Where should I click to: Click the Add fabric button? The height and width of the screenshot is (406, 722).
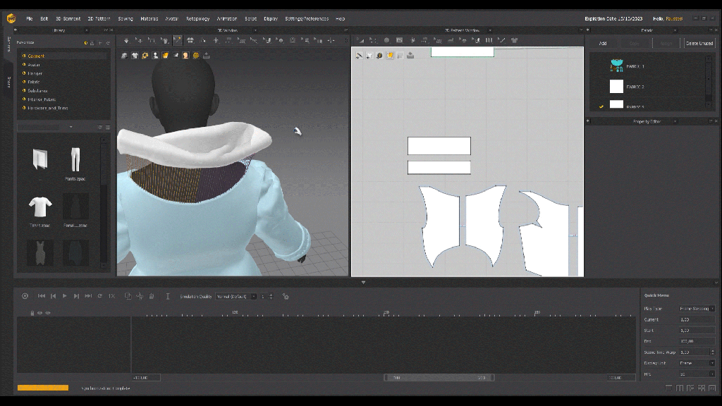pyautogui.click(x=603, y=43)
